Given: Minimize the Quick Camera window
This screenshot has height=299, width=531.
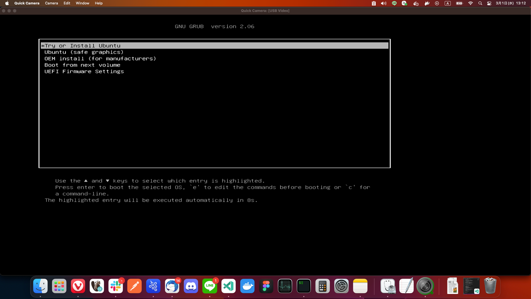Looking at the screenshot, I should pos(9,11).
